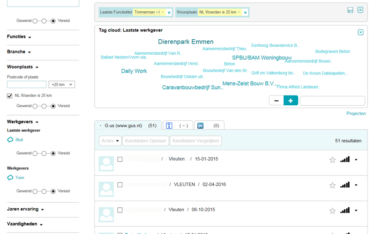Save the current search with disk icon
Screen dimensions: 375x234
(350, 10)
